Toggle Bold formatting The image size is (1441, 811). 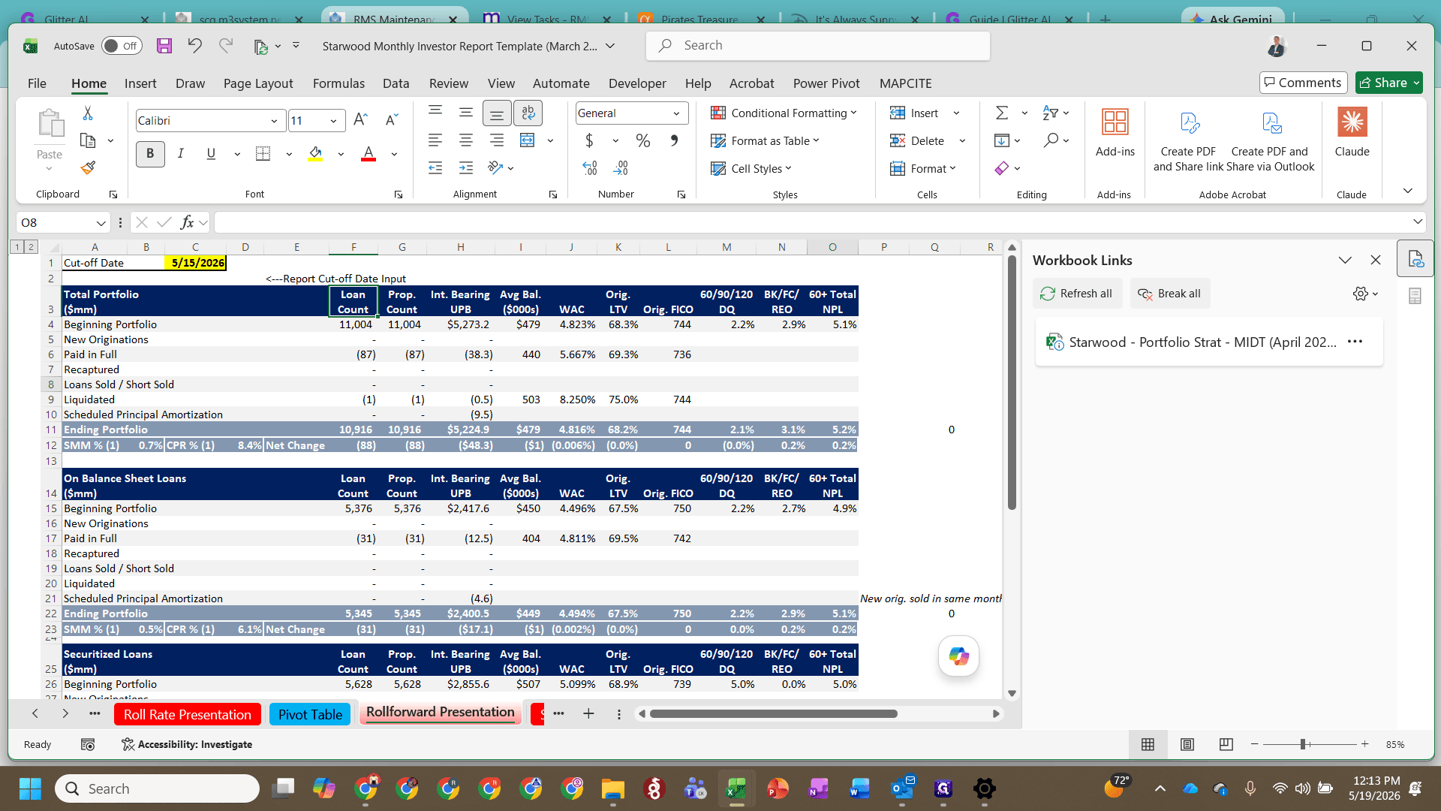150,154
